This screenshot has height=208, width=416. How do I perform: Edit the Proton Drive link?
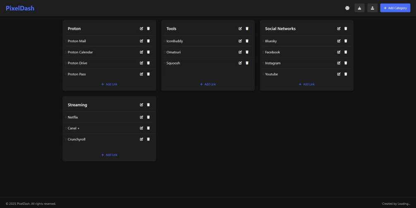[142, 63]
